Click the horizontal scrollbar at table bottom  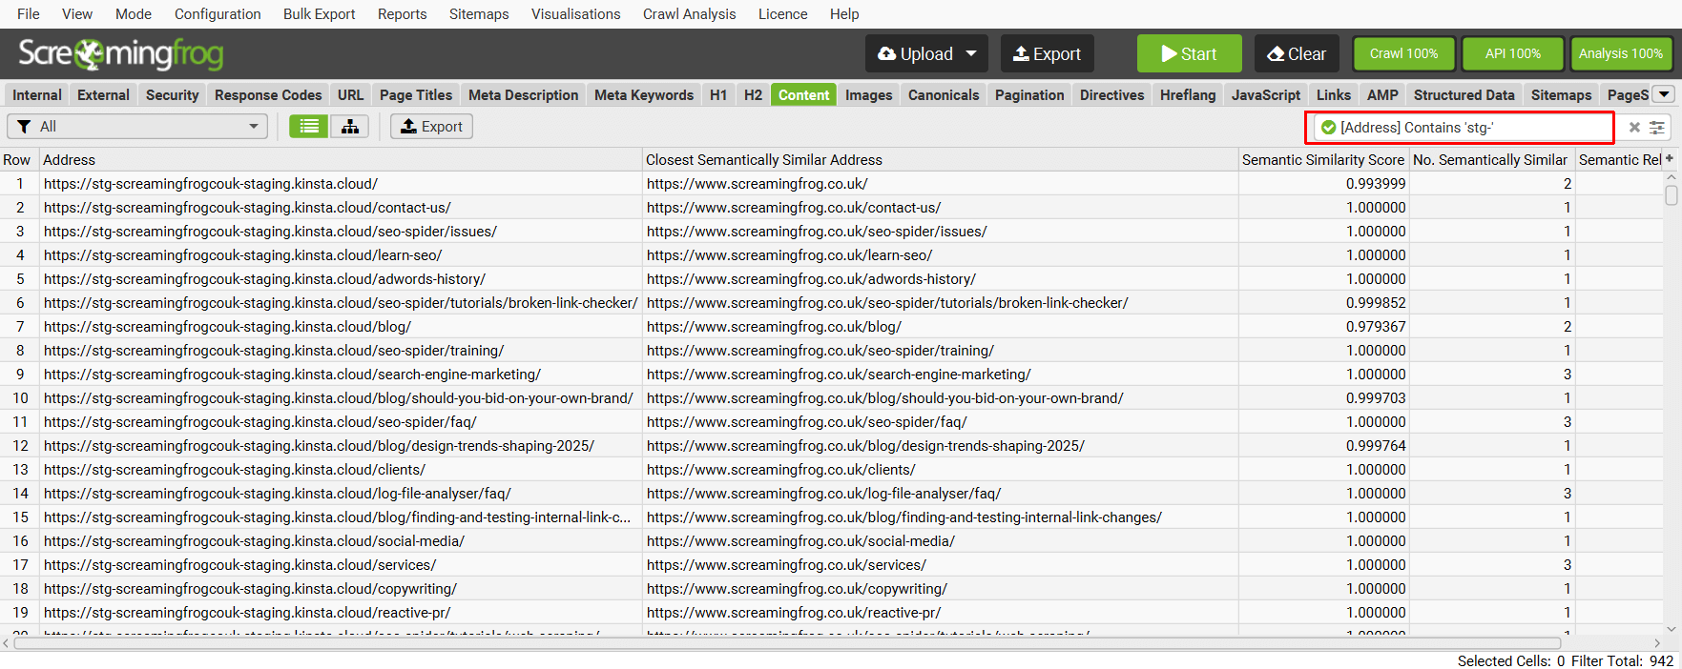click(787, 643)
